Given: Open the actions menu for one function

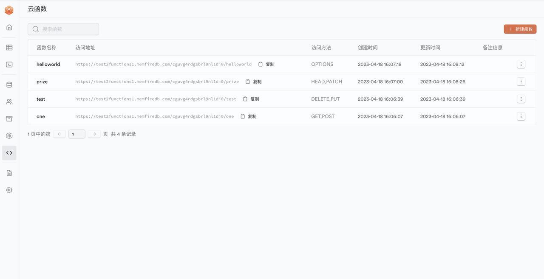Looking at the screenshot, I should click(x=520, y=115).
